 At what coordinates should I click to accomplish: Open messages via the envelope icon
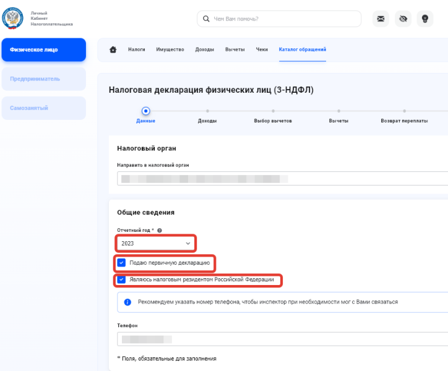coord(381,19)
